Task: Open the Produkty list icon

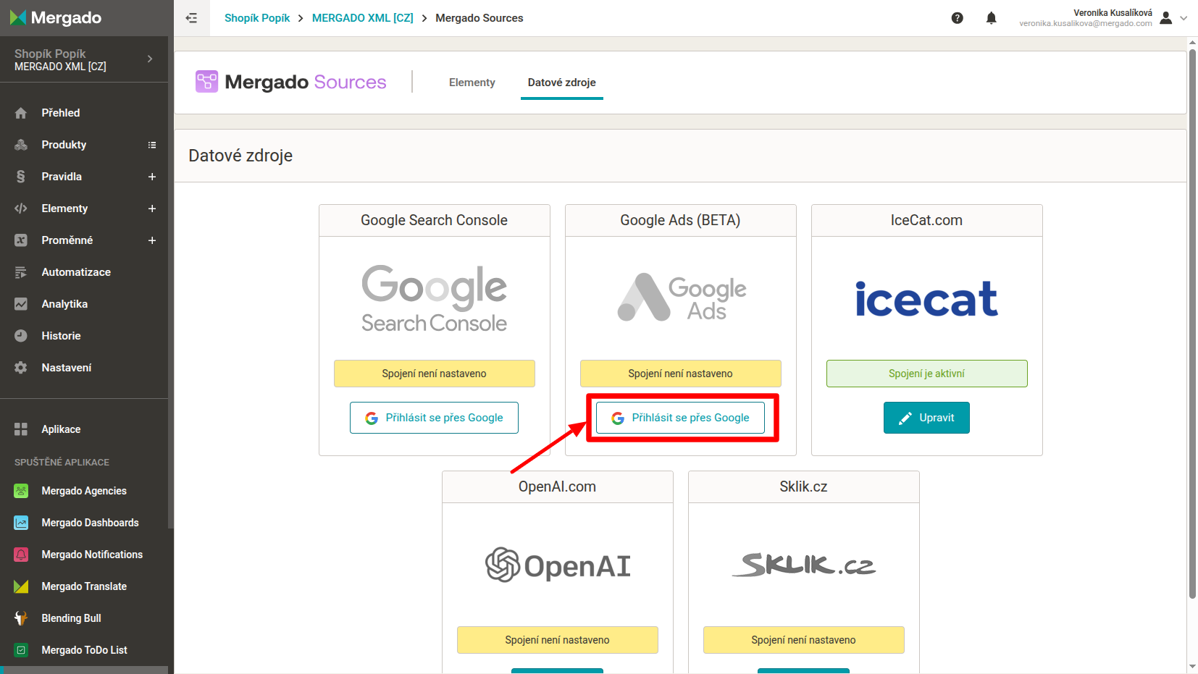Action: 152,145
